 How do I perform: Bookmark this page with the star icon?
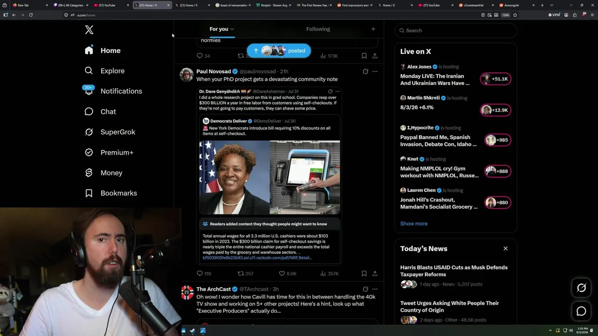(515, 15)
